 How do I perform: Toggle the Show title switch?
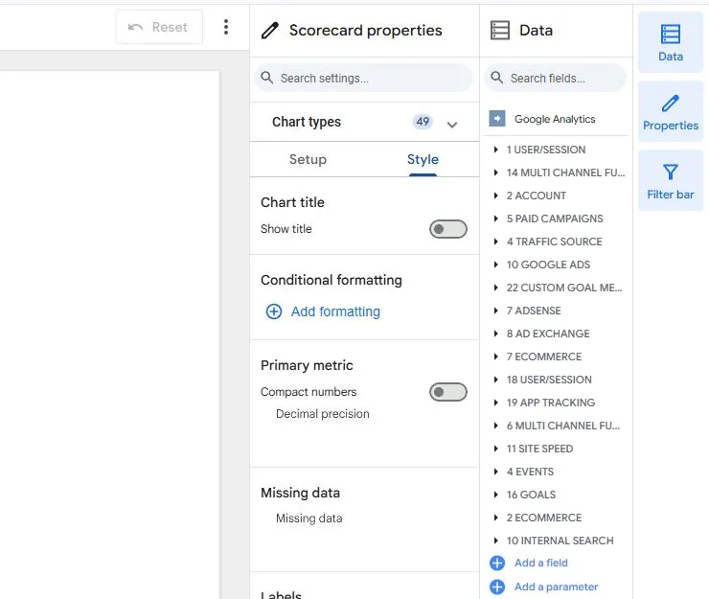(448, 229)
